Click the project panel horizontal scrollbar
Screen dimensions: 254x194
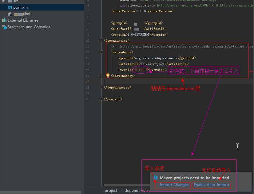41,192
